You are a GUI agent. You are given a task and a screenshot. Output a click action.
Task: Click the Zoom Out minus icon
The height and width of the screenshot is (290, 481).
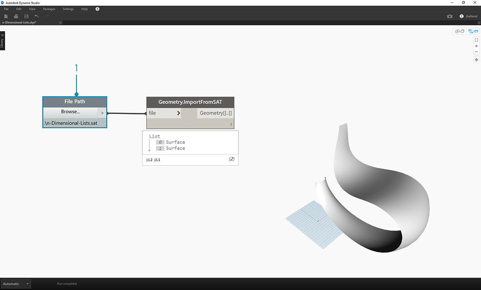(x=477, y=52)
